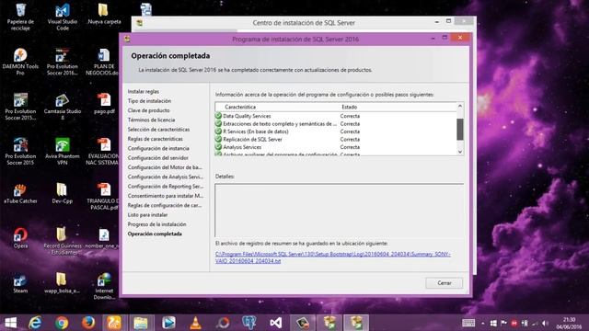Image resolution: width=589 pixels, height=331 pixels.
Task: Select Configuración del servidor step
Action: pyautogui.click(x=157, y=158)
